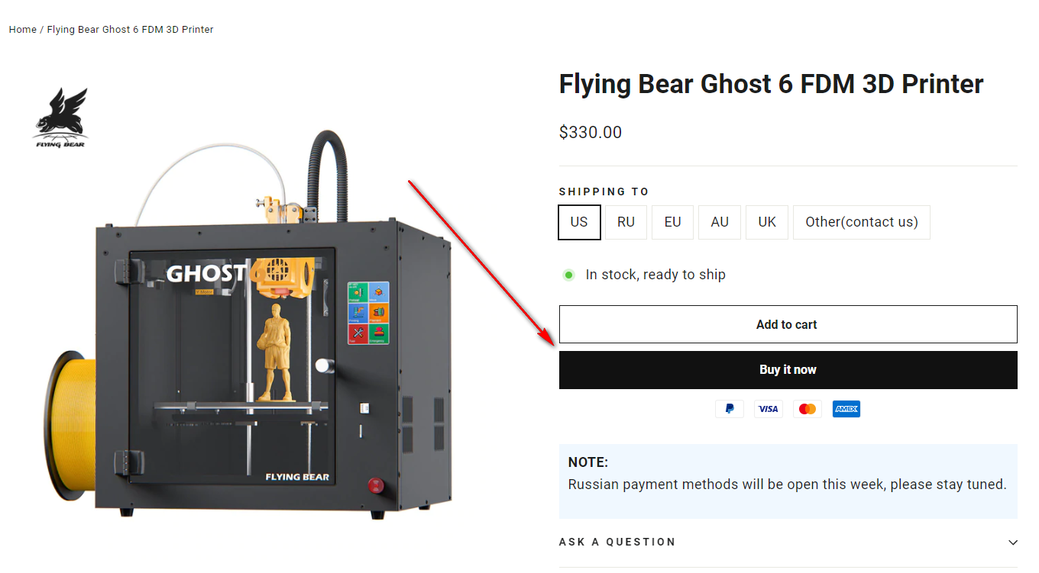Click the PayPal payment icon
Screen dimensions: 1039x573
pos(730,409)
